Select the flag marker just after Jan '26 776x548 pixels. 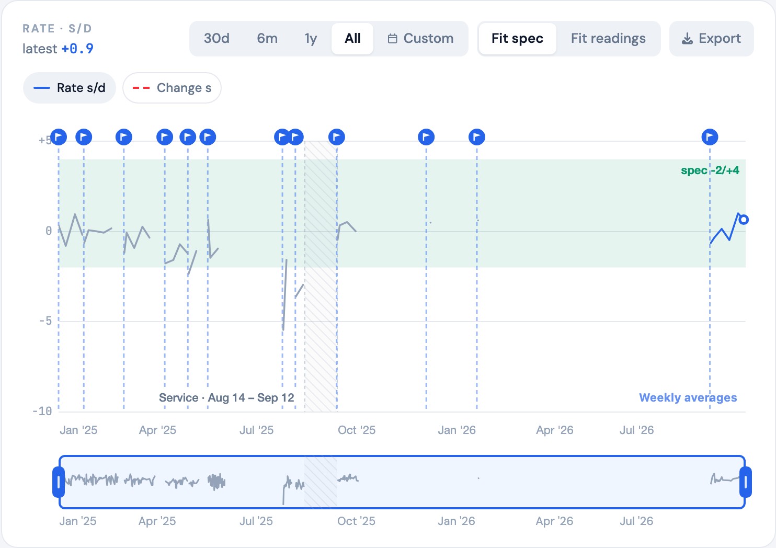pos(476,137)
